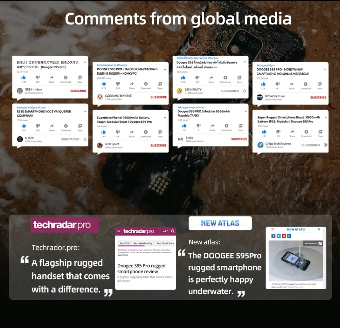Share the DimaViper Live video
Viewport: 340px width, 328px height.
[x=292, y=84]
